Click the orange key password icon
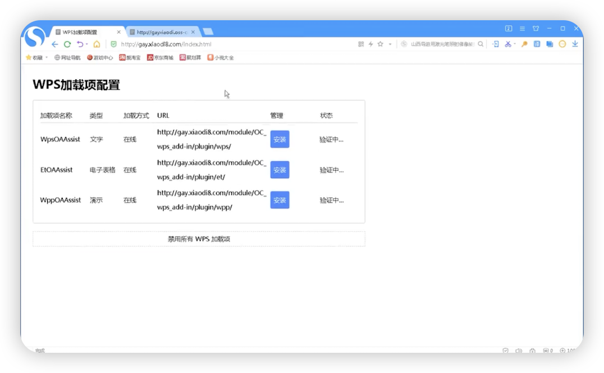 pos(524,44)
